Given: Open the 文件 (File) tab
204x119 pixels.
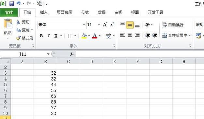Looking at the screenshot, I should click(x=9, y=12).
